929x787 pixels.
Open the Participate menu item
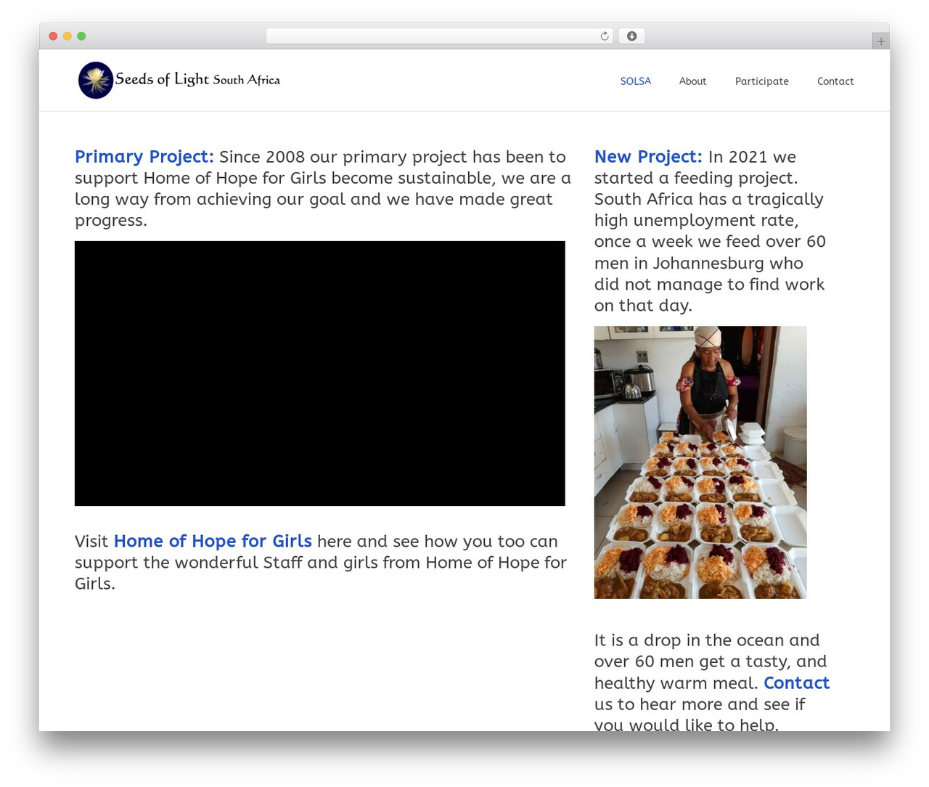(761, 81)
